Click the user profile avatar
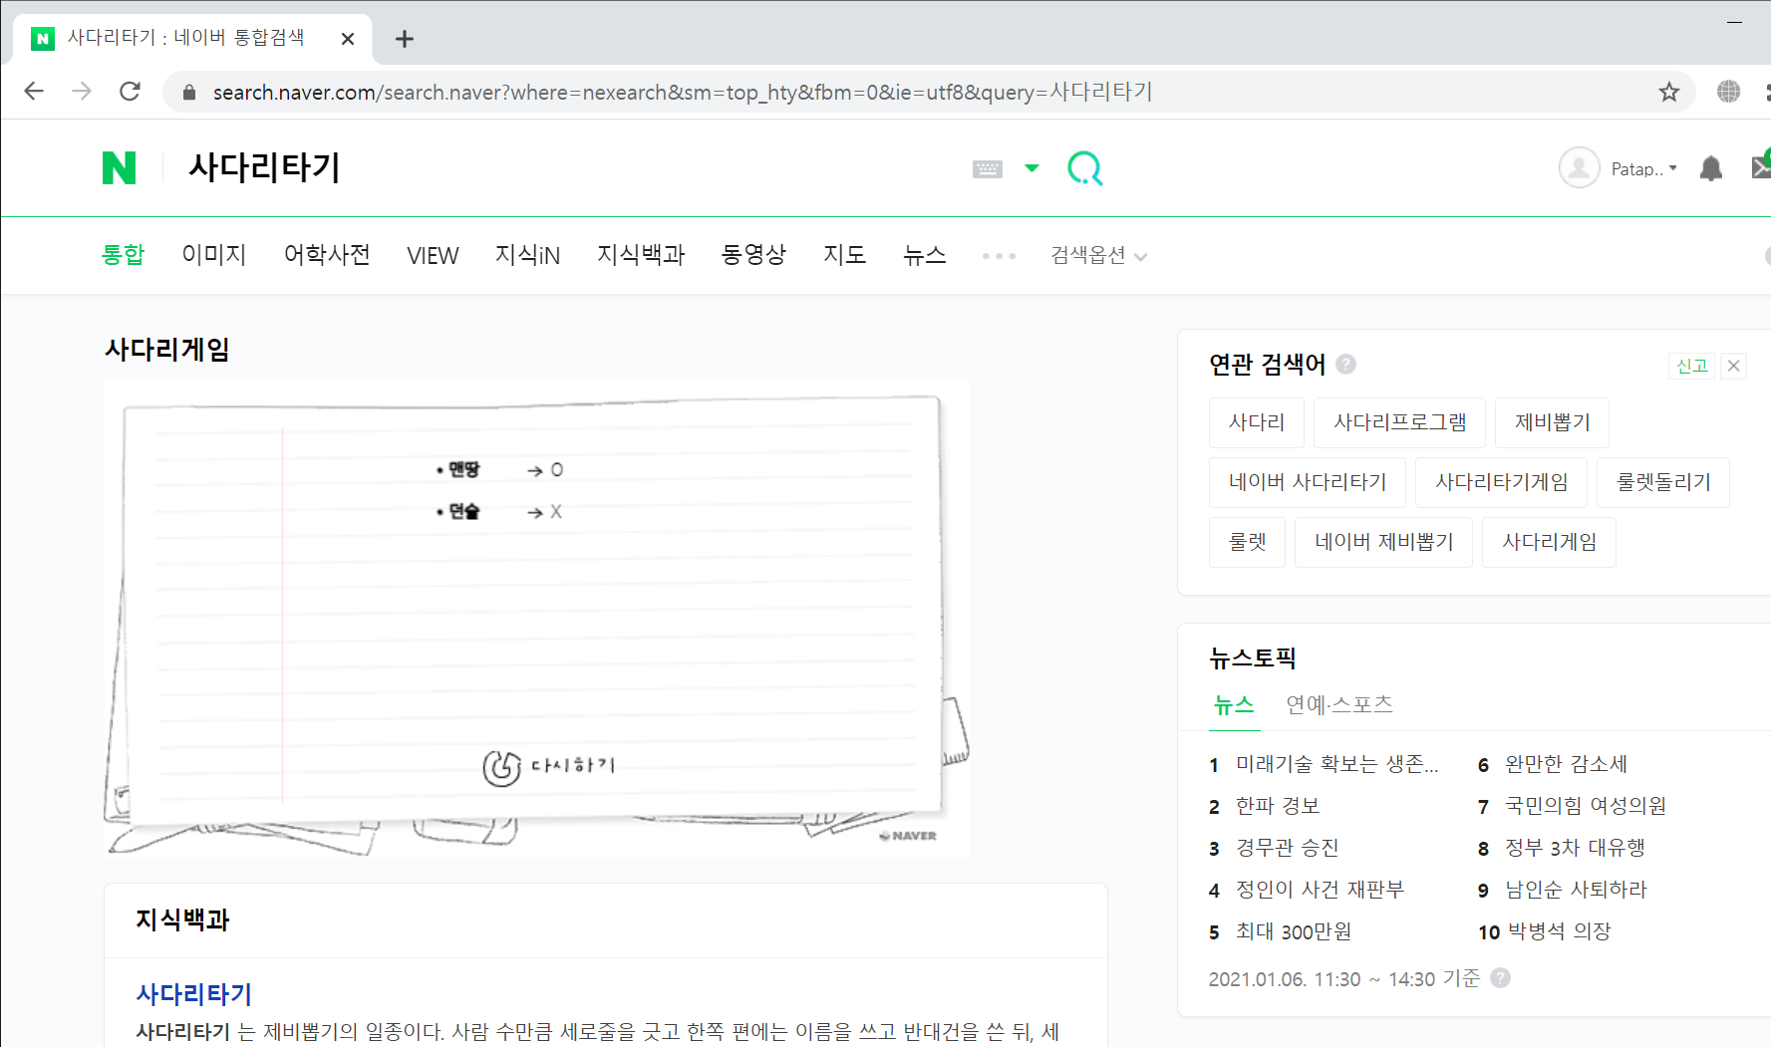This screenshot has height=1047, width=1771. tap(1579, 167)
